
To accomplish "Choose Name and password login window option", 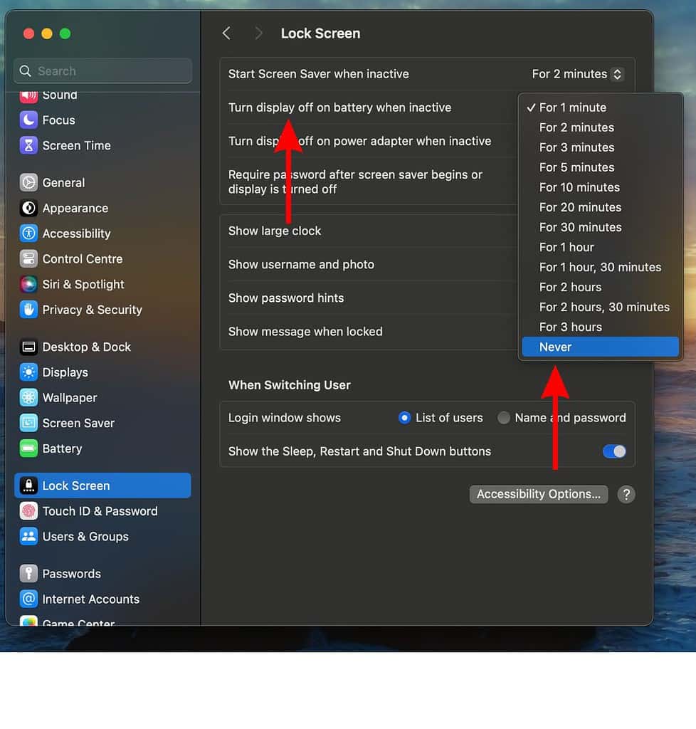I will coord(503,418).
